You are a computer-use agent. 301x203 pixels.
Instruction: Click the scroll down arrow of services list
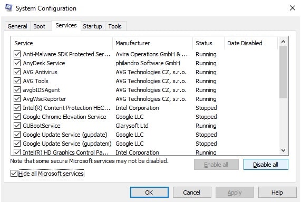tap(283, 150)
